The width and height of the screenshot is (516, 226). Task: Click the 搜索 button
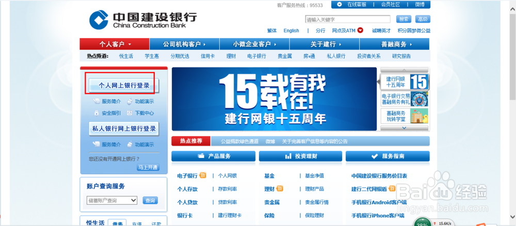click(x=404, y=19)
